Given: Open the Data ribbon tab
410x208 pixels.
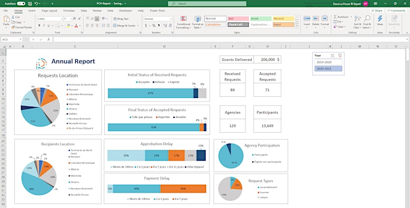Looking at the screenshot, I should pyautogui.click(x=84, y=11).
